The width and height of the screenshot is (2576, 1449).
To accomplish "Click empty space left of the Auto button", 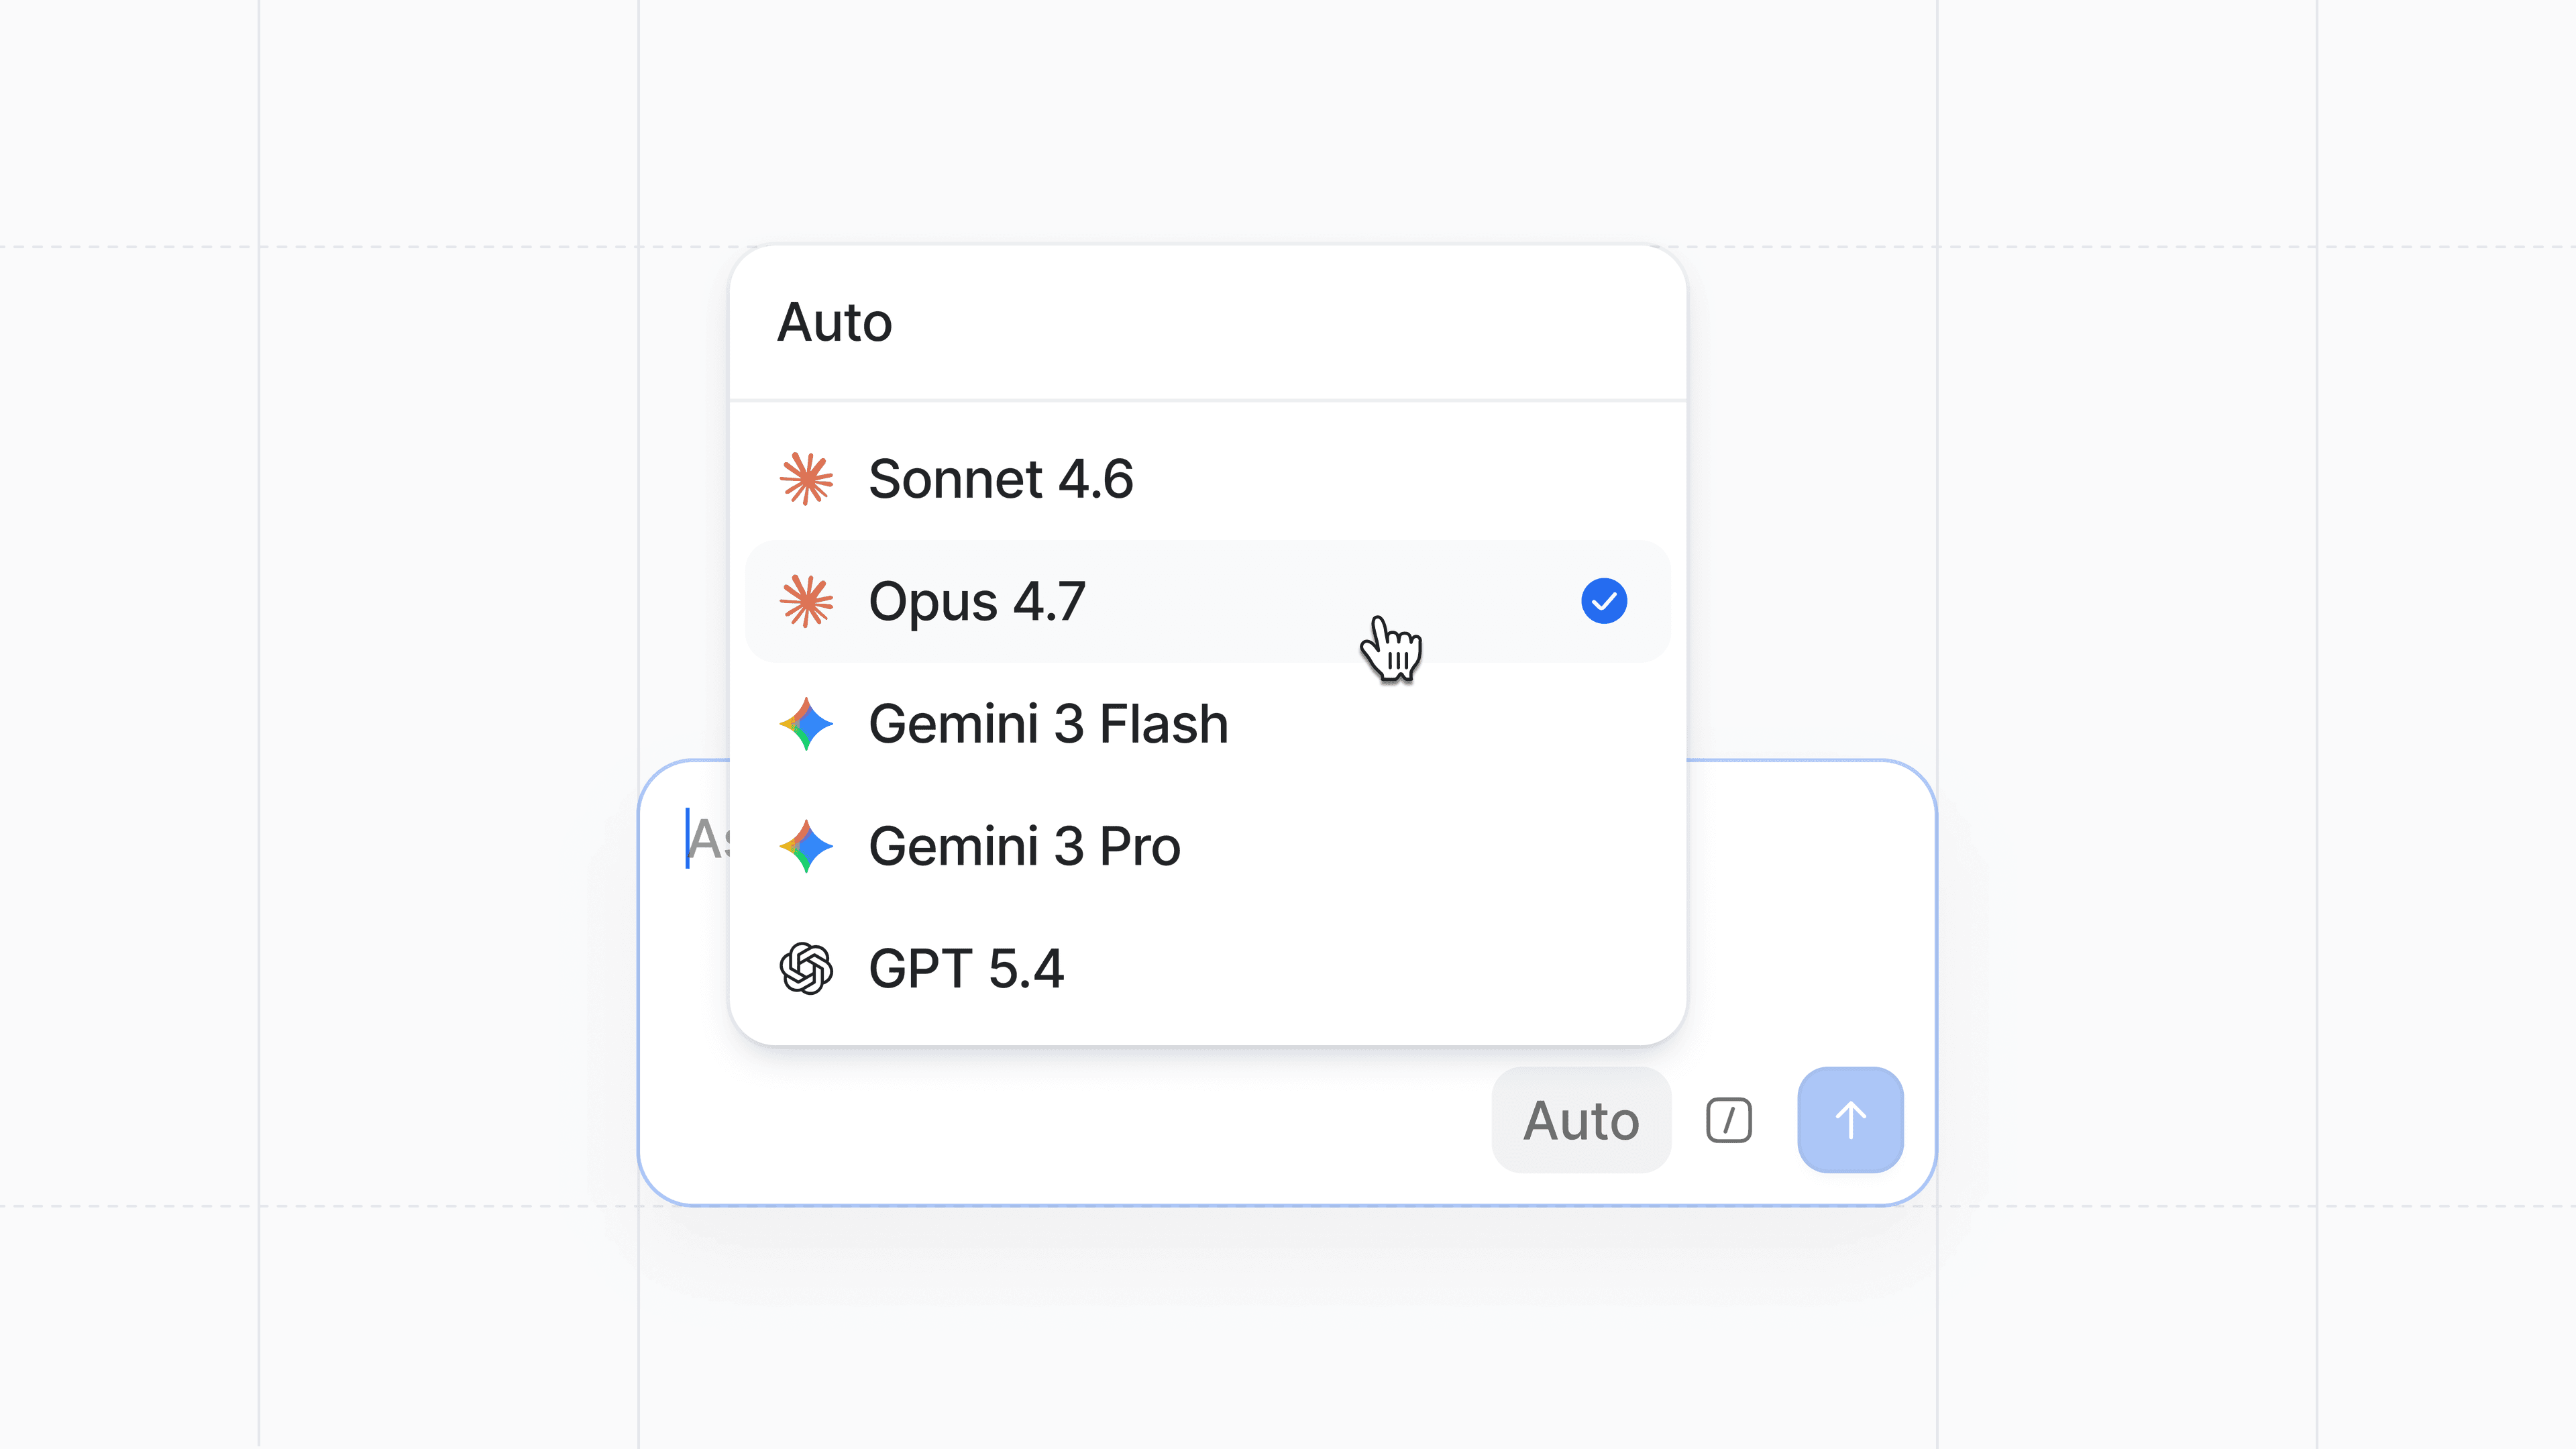I will [1100, 1120].
